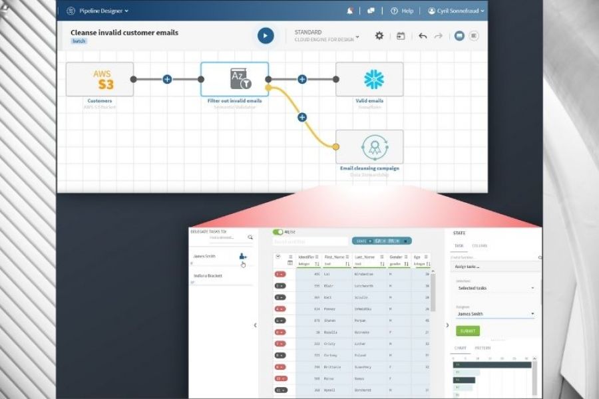The height and width of the screenshot is (399, 599).
Task: Click the assign-user icon beside James Smith
Action: coord(242,256)
